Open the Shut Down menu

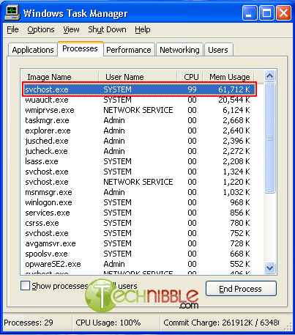click(107, 29)
